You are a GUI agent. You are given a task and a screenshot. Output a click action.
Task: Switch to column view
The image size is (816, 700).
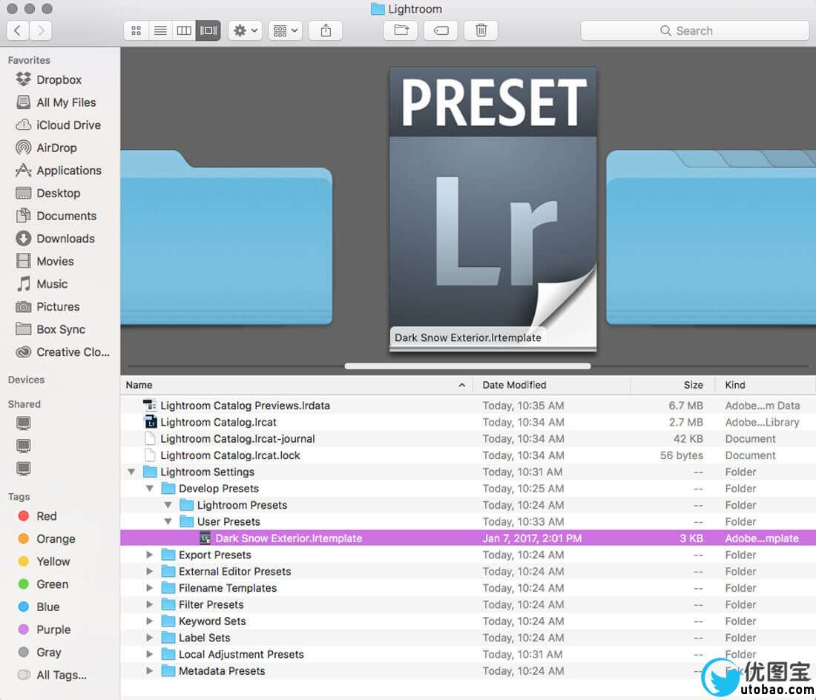click(184, 30)
